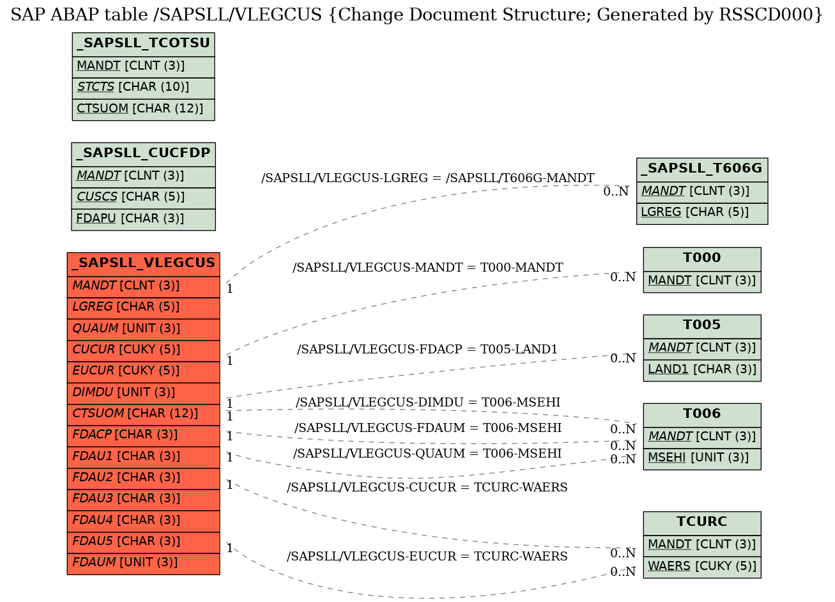The height and width of the screenshot is (602, 835).
Task: Click the LGREG = /SAPSLL/T606G-MANDT relation label
Action: [x=428, y=178]
